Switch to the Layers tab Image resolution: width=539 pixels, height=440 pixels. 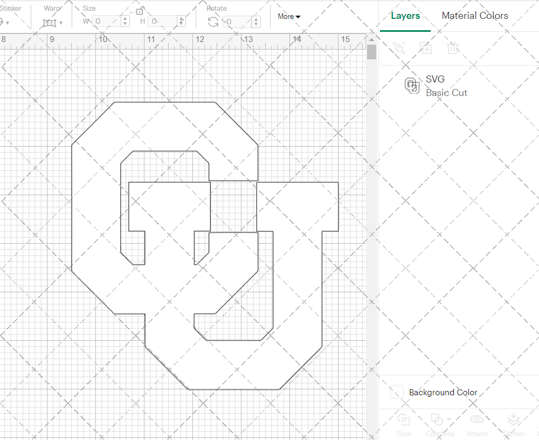405,16
